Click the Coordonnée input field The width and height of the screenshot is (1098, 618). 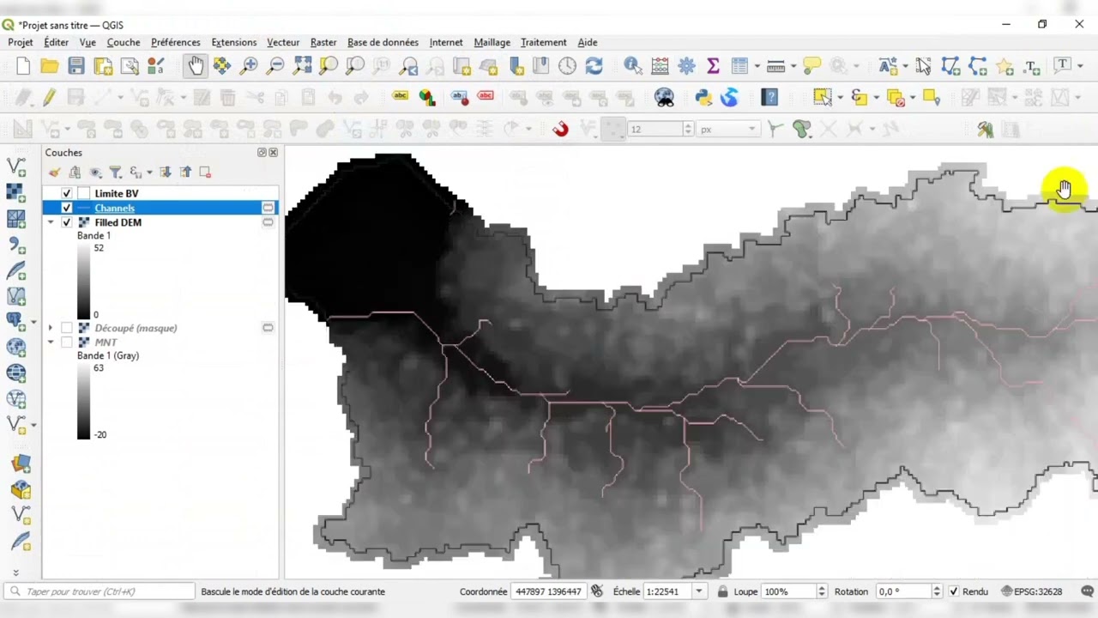tap(549, 591)
